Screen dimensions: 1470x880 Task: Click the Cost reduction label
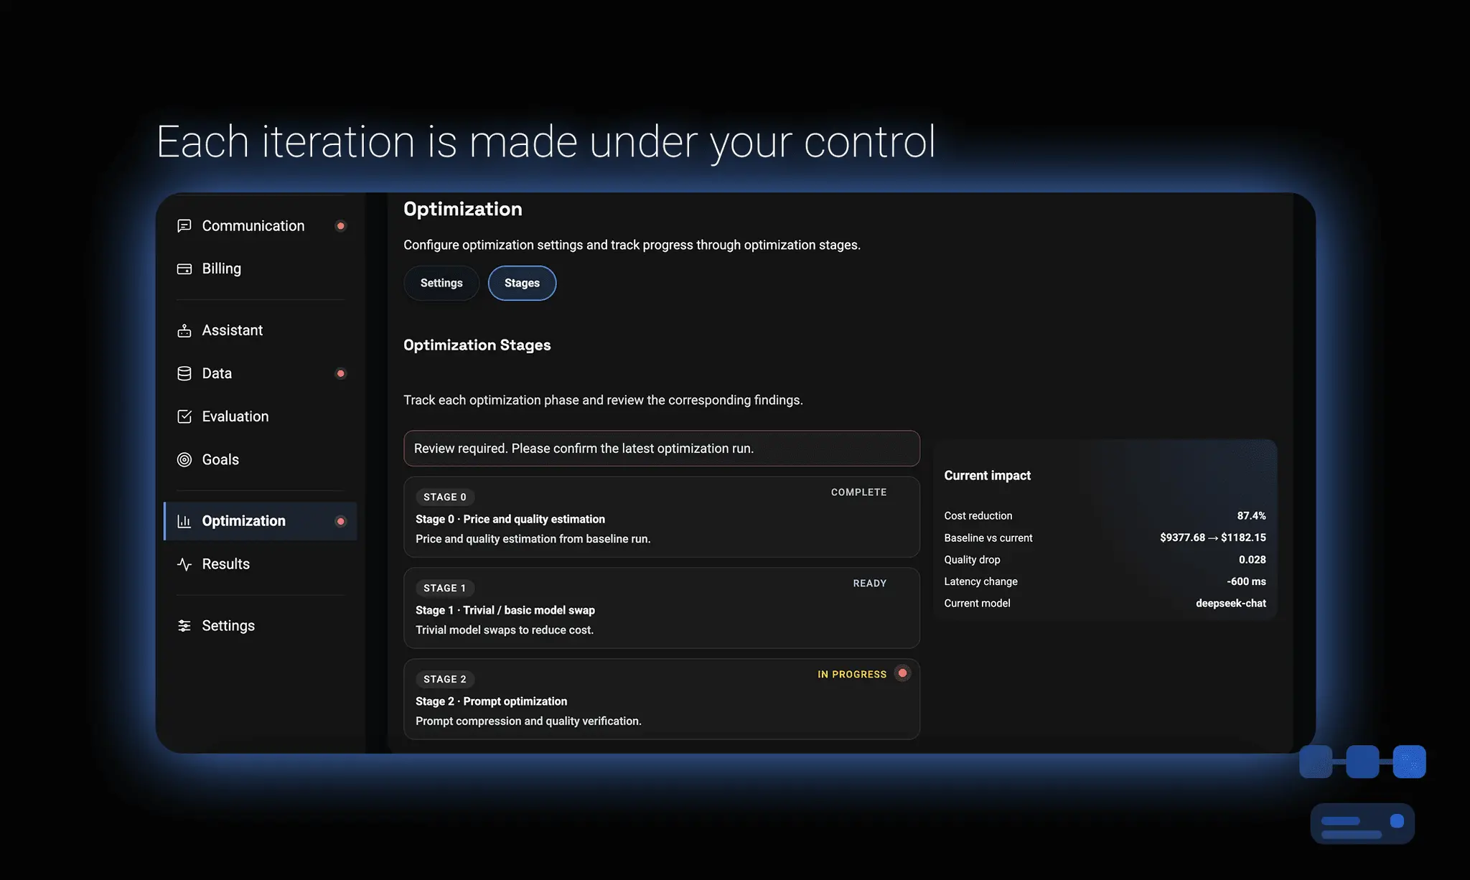[x=978, y=516]
